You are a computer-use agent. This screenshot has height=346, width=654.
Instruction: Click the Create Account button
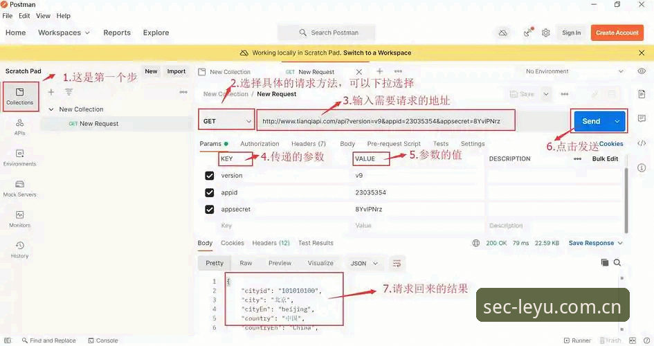(x=617, y=33)
